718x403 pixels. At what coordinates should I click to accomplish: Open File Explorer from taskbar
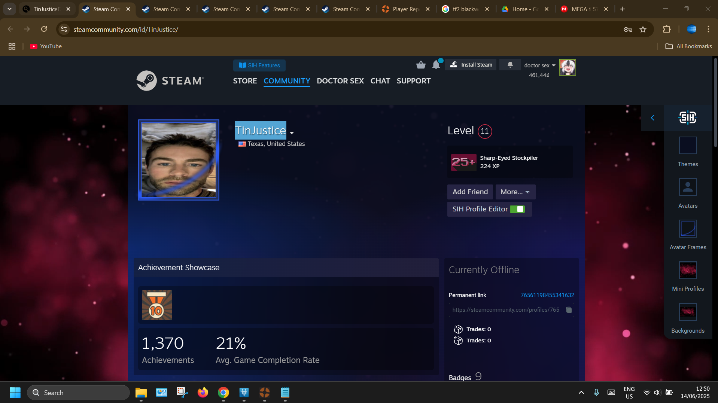point(141,393)
